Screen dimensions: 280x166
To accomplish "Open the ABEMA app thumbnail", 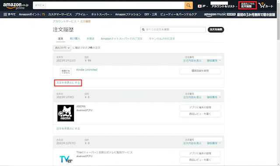I will pos(66,113).
